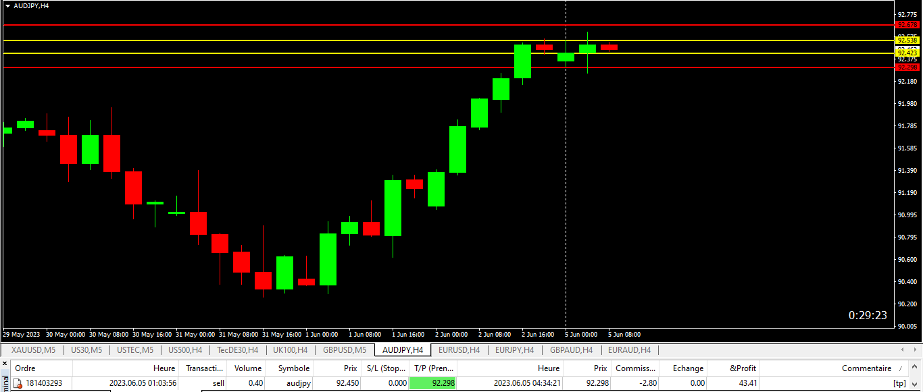Switch to the XAUUSD,M5 chart tab
The width and height of the screenshot is (923, 392).
34,350
